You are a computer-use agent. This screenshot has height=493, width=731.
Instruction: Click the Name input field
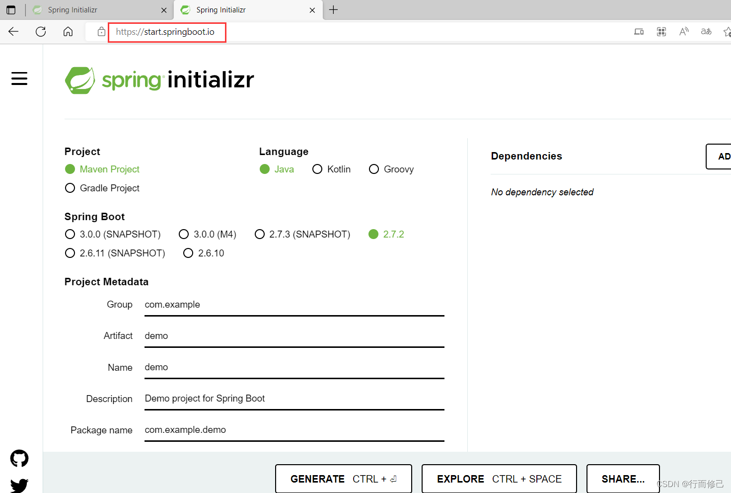294,367
